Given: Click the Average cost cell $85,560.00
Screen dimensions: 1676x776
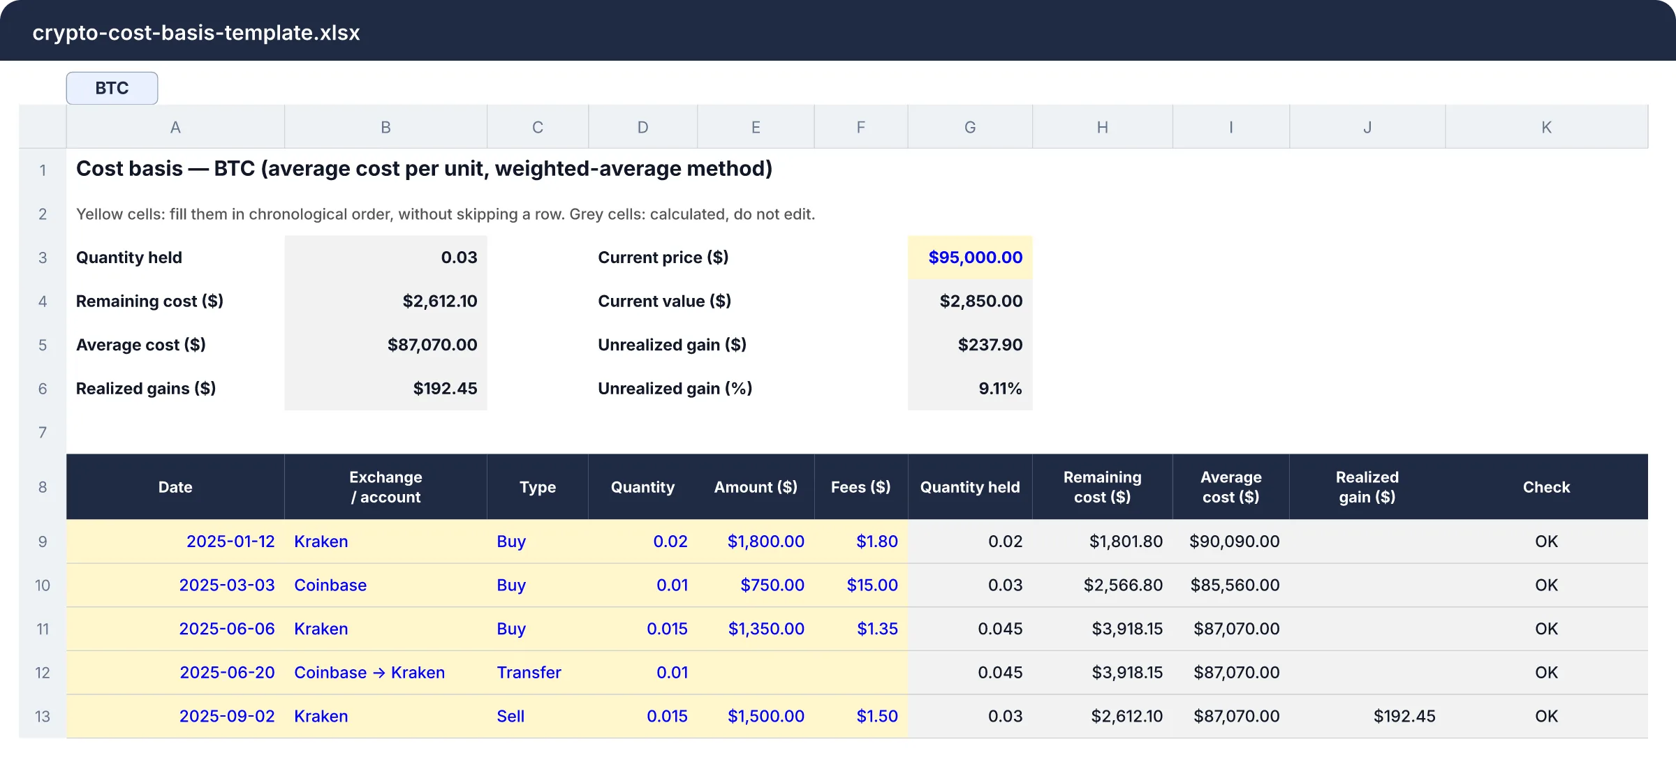Looking at the screenshot, I should (1231, 585).
